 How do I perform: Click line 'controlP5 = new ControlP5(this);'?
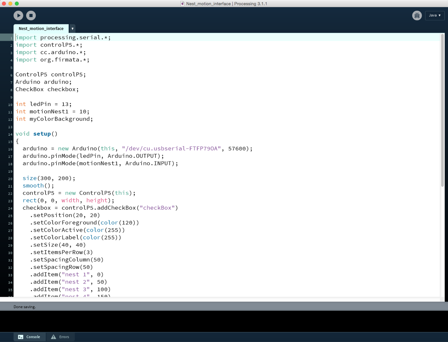pos(79,193)
